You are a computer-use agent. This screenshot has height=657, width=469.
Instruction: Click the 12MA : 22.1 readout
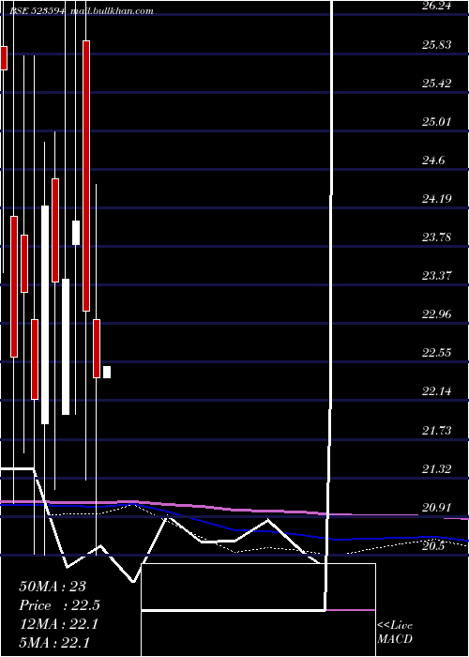pos(58,624)
